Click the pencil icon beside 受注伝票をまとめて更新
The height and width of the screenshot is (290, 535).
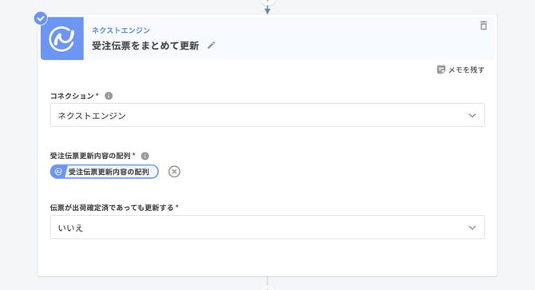click(211, 46)
